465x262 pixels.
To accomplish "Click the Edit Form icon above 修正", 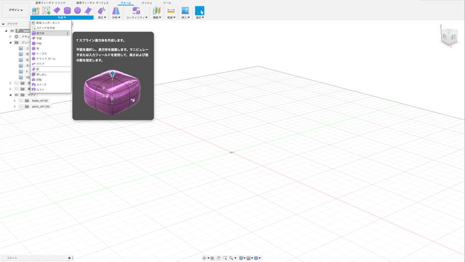I will (101, 10).
